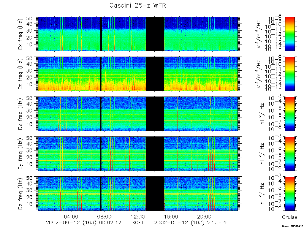Click the 'By freq (Hz)' axis label

pyautogui.click(x=21, y=154)
